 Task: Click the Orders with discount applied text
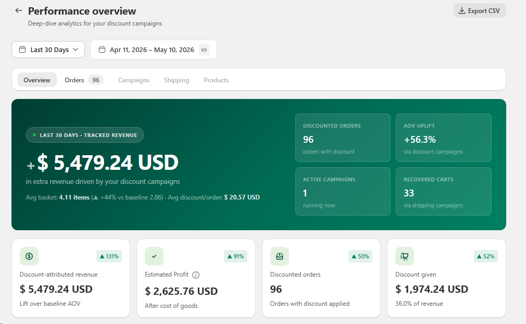click(310, 304)
